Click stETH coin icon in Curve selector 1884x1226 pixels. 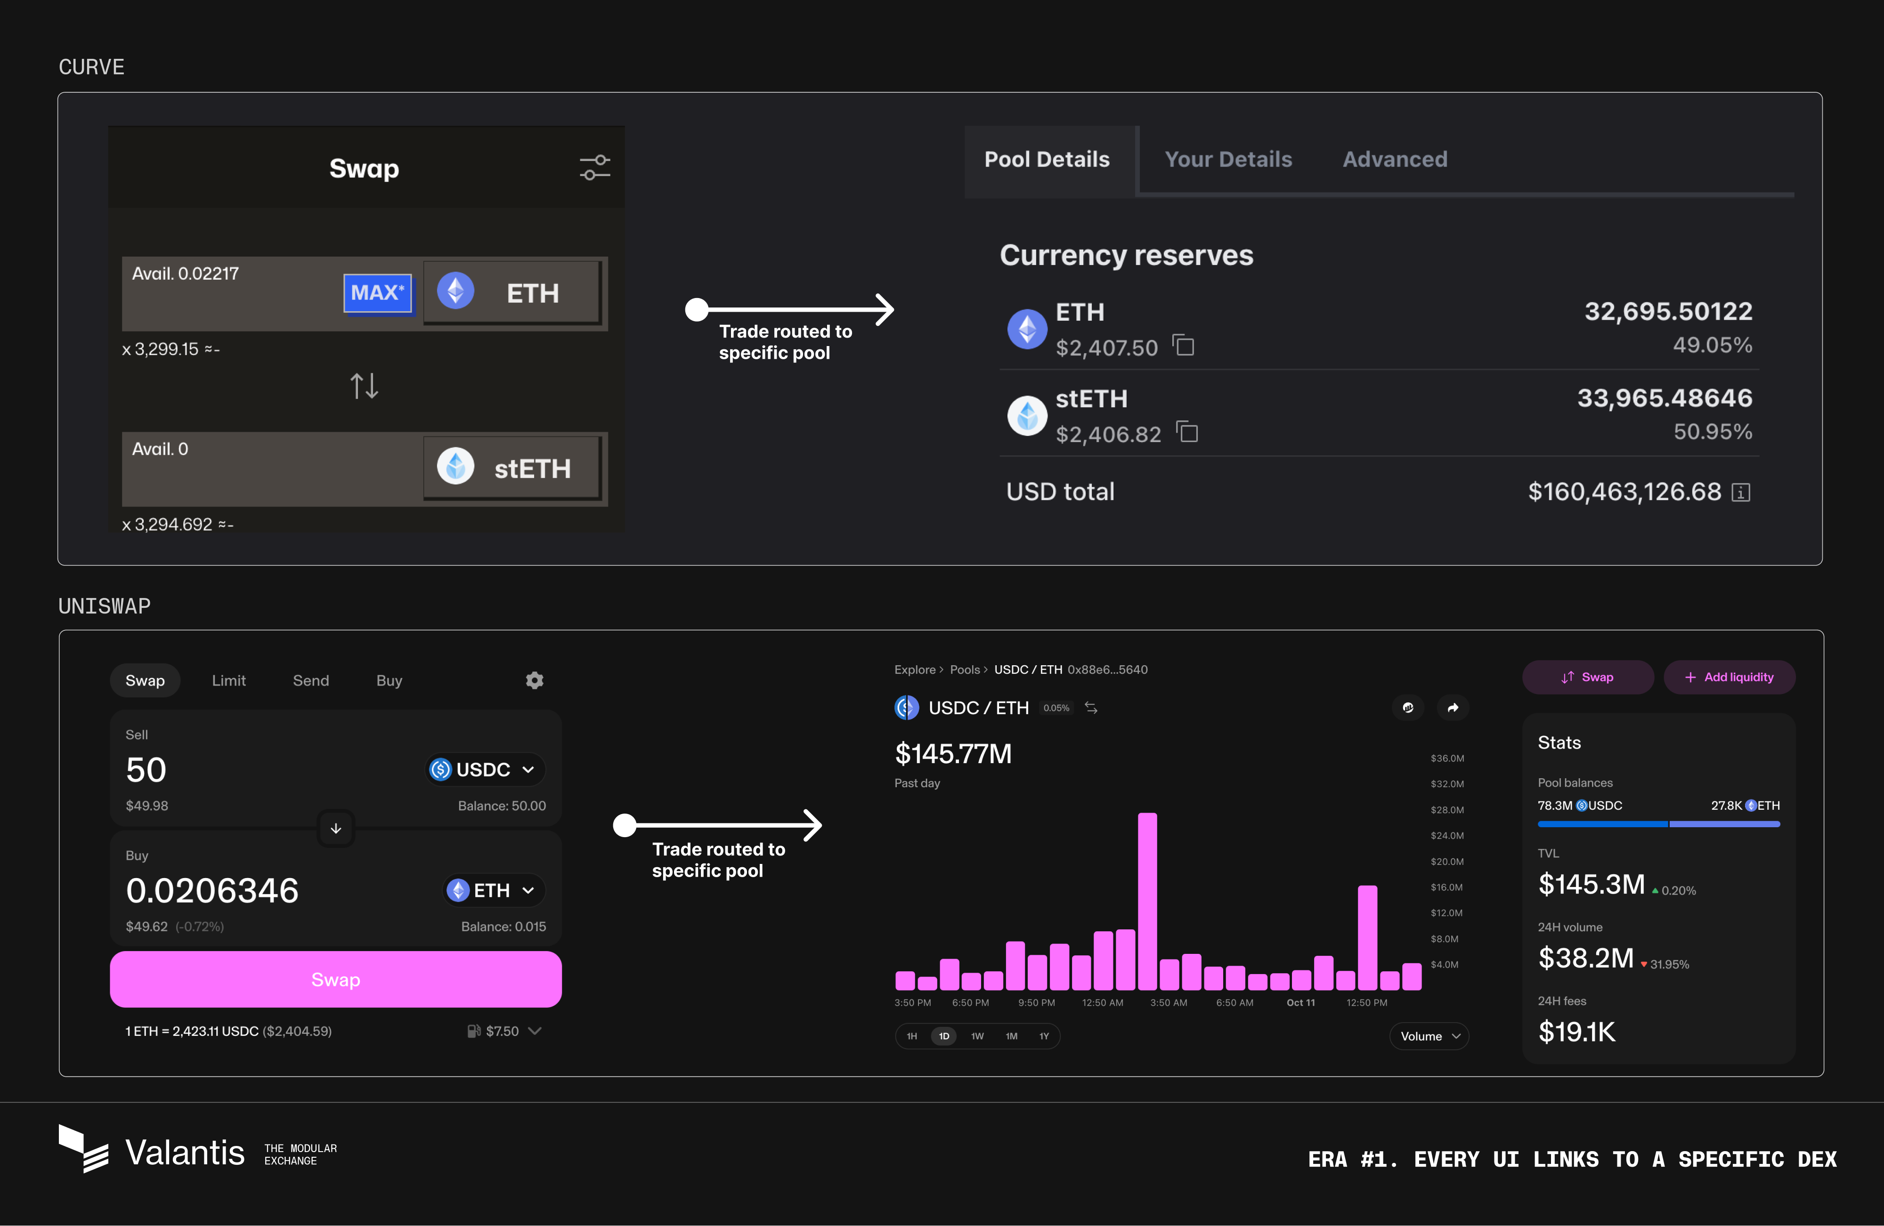tap(455, 466)
